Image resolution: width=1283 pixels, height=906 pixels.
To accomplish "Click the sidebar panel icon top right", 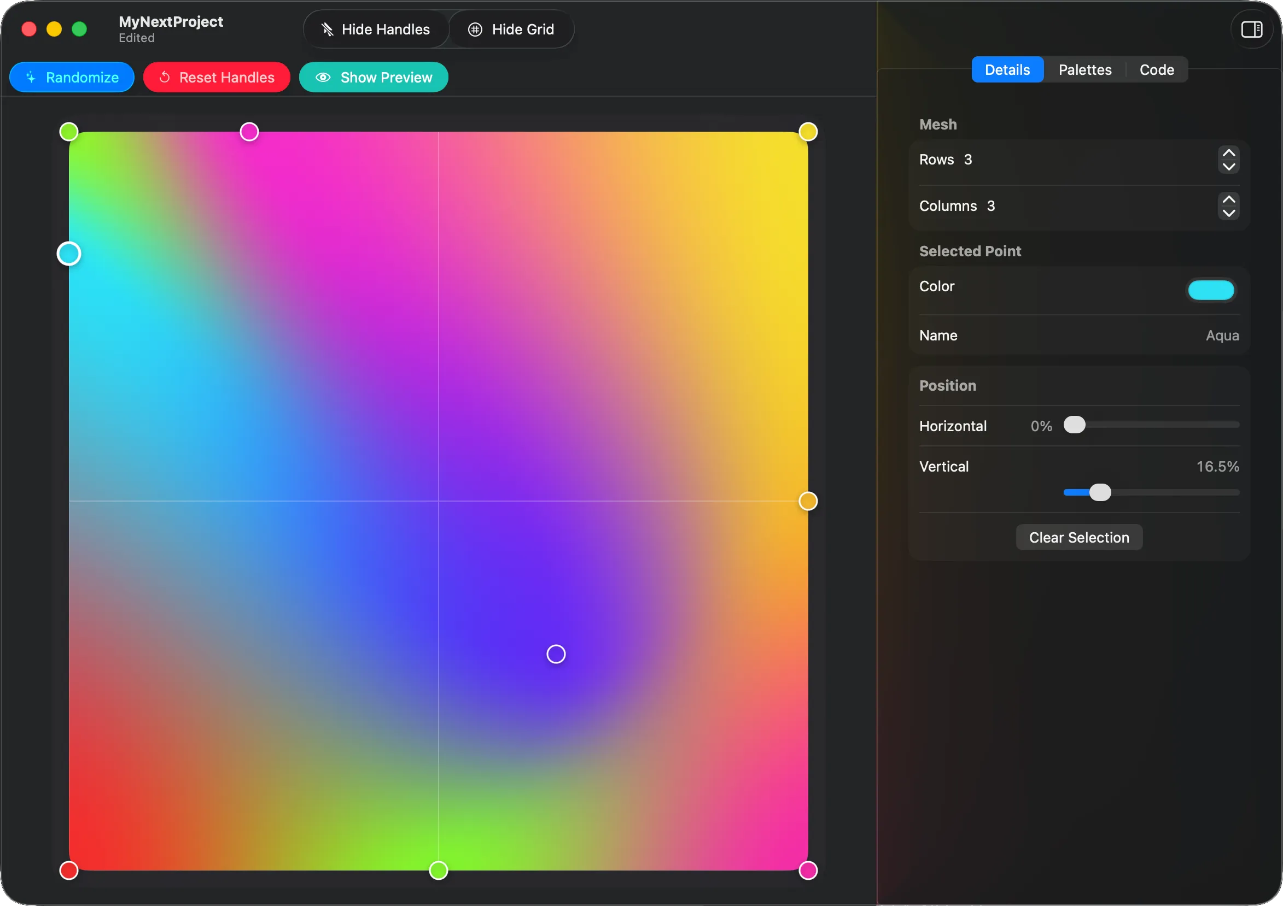I will [1252, 29].
